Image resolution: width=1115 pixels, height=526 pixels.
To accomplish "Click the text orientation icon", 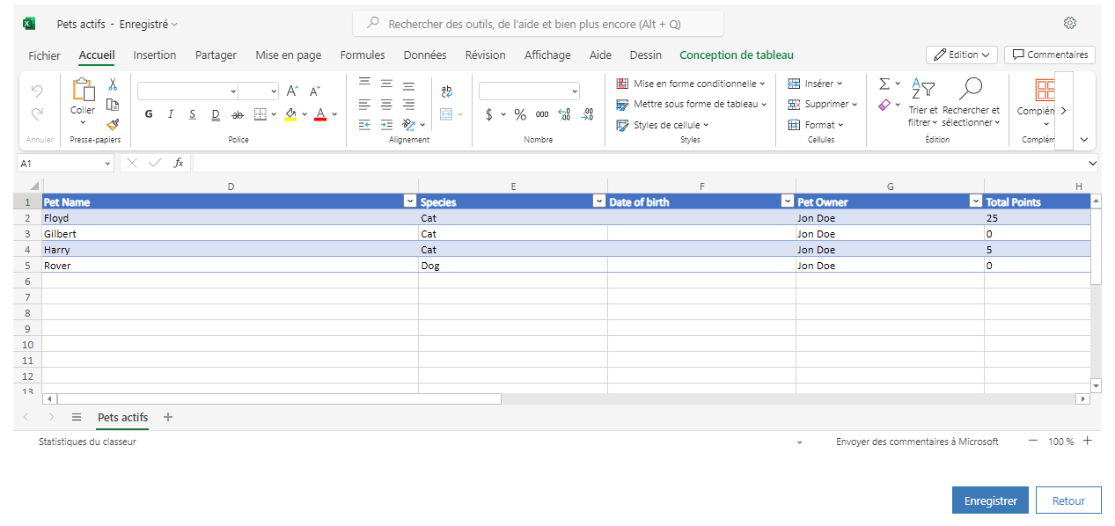I will [x=408, y=124].
